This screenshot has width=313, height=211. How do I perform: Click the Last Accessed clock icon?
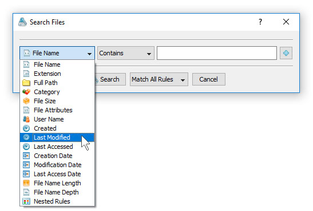click(26, 147)
